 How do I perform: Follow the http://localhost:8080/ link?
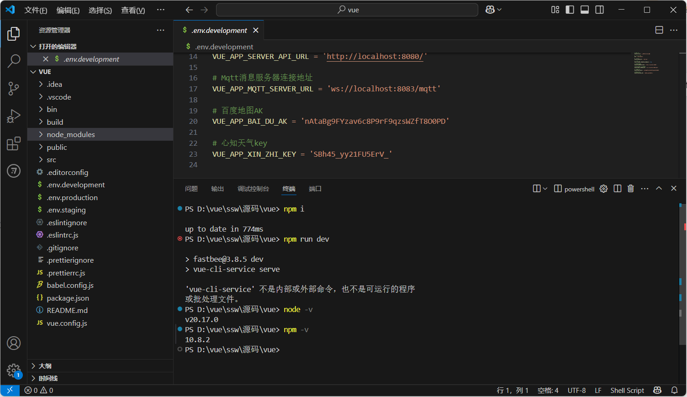click(x=375, y=56)
